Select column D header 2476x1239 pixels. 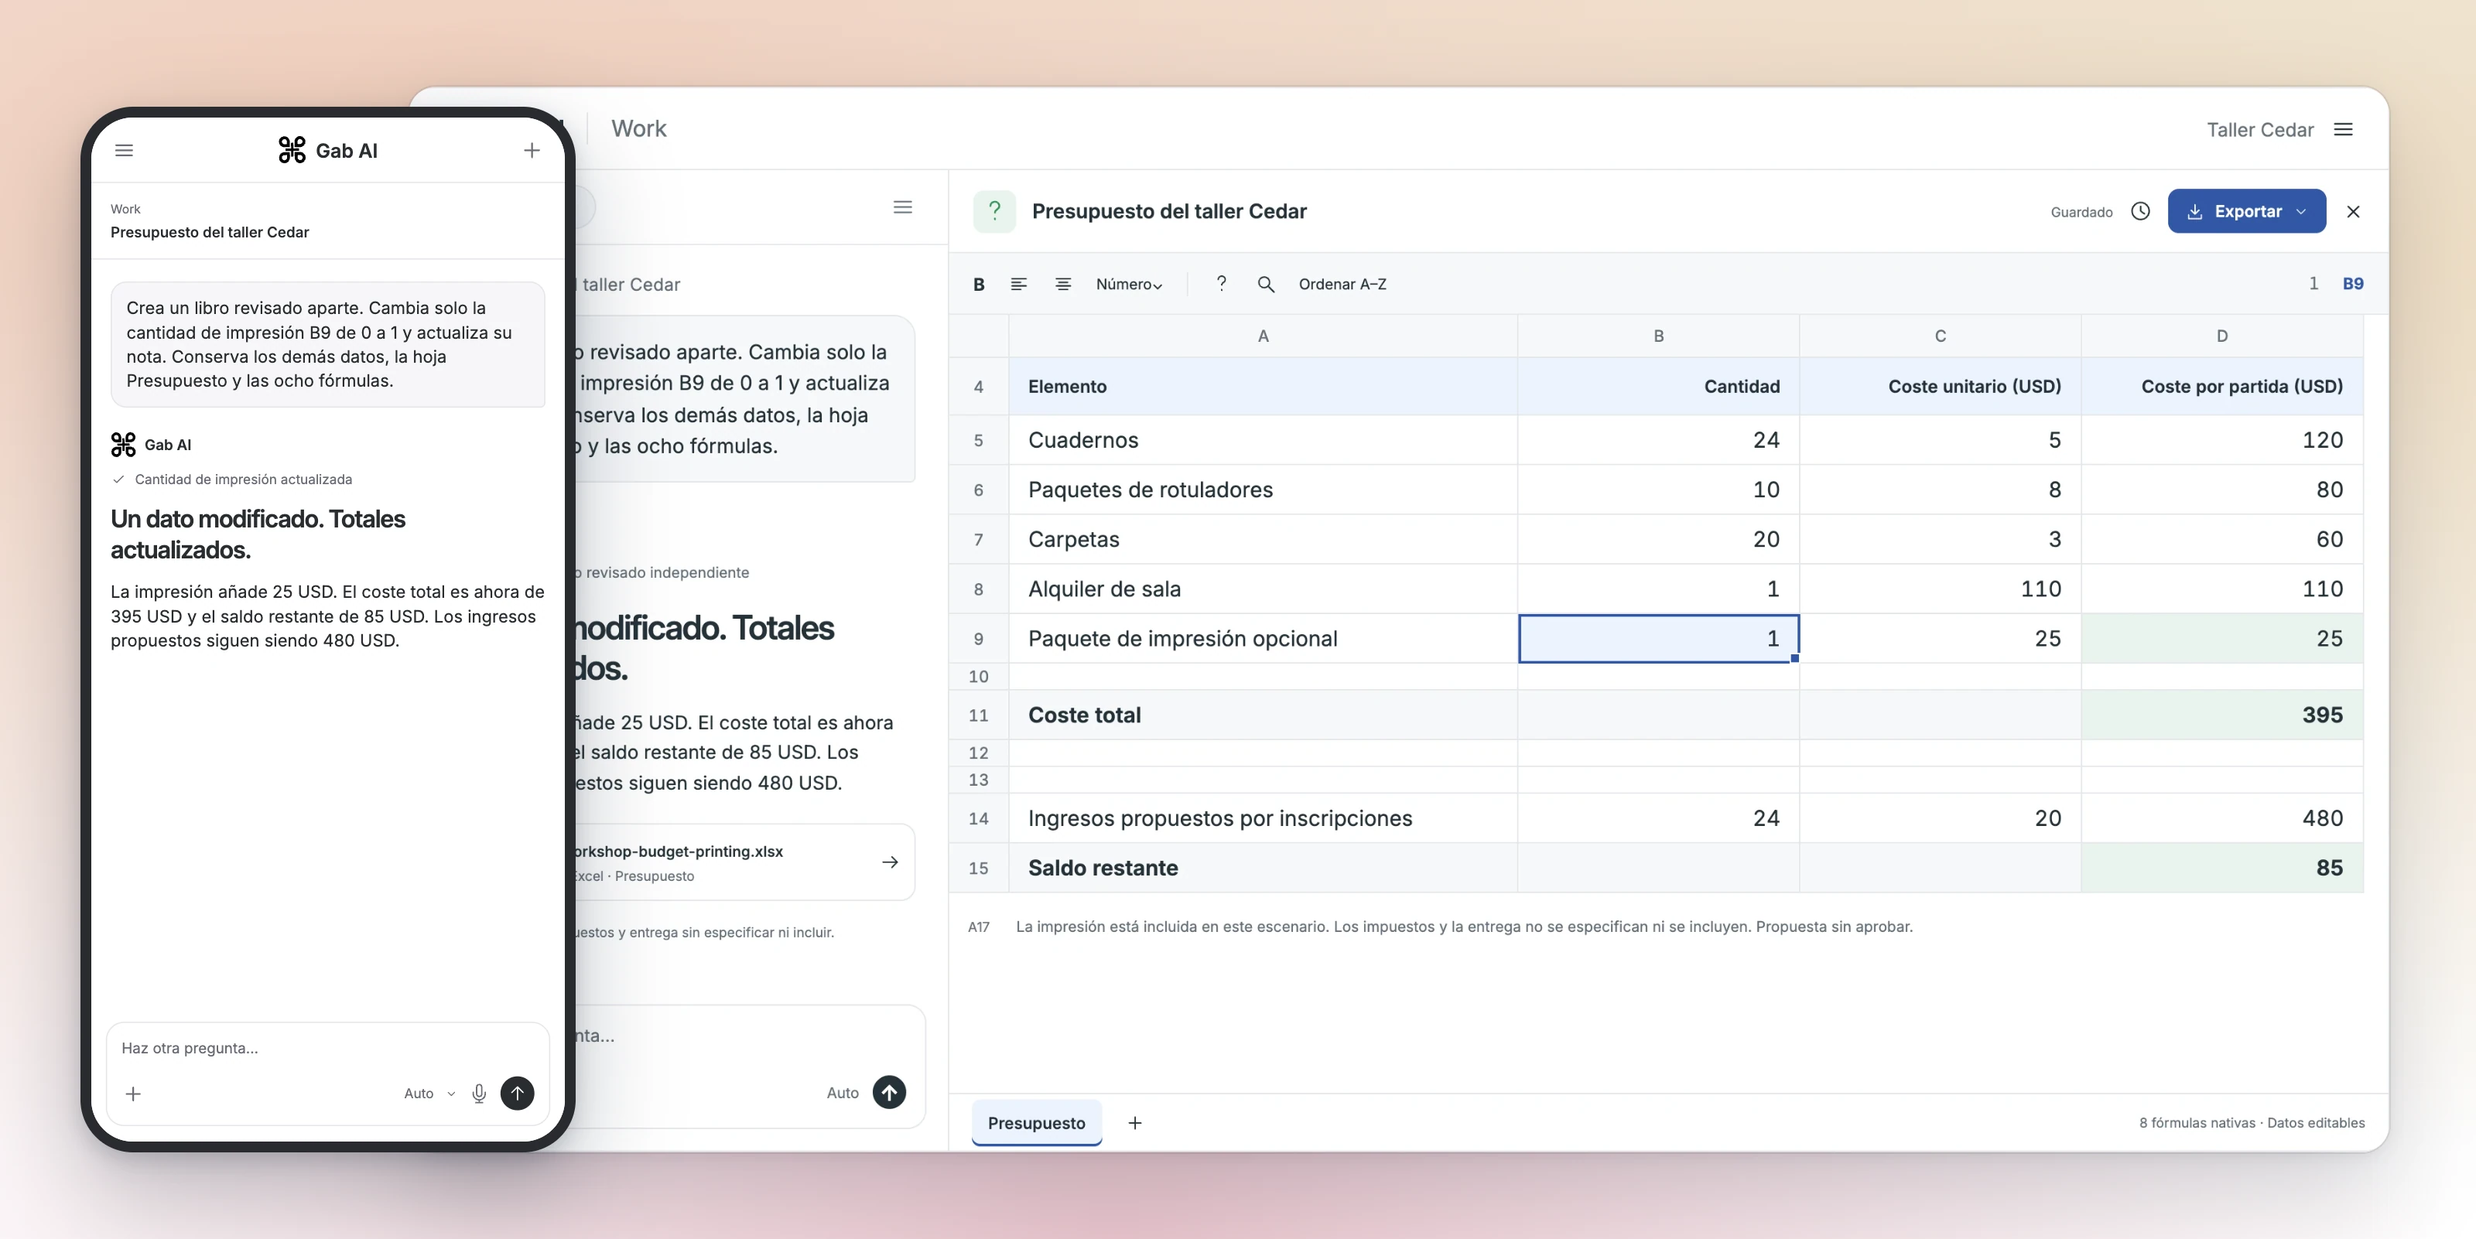[x=2221, y=336]
